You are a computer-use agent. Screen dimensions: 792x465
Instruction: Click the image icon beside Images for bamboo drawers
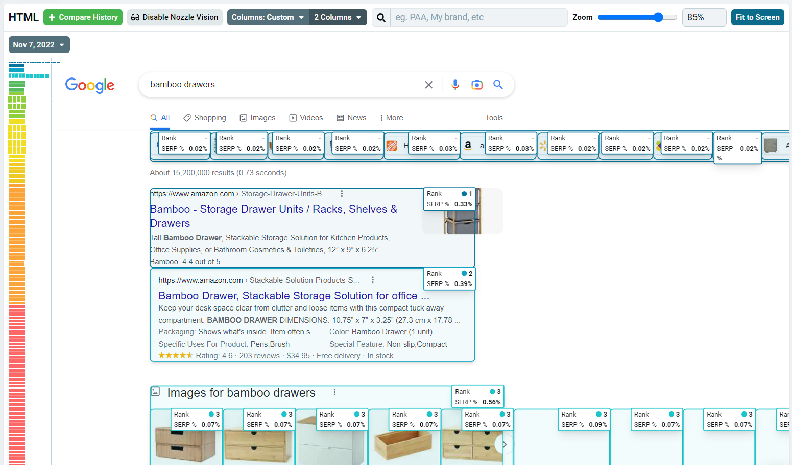coord(156,392)
